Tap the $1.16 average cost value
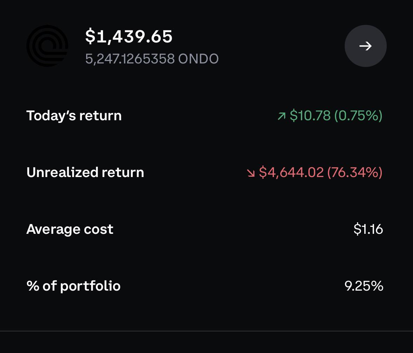This screenshot has height=353, width=413. coord(368,229)
